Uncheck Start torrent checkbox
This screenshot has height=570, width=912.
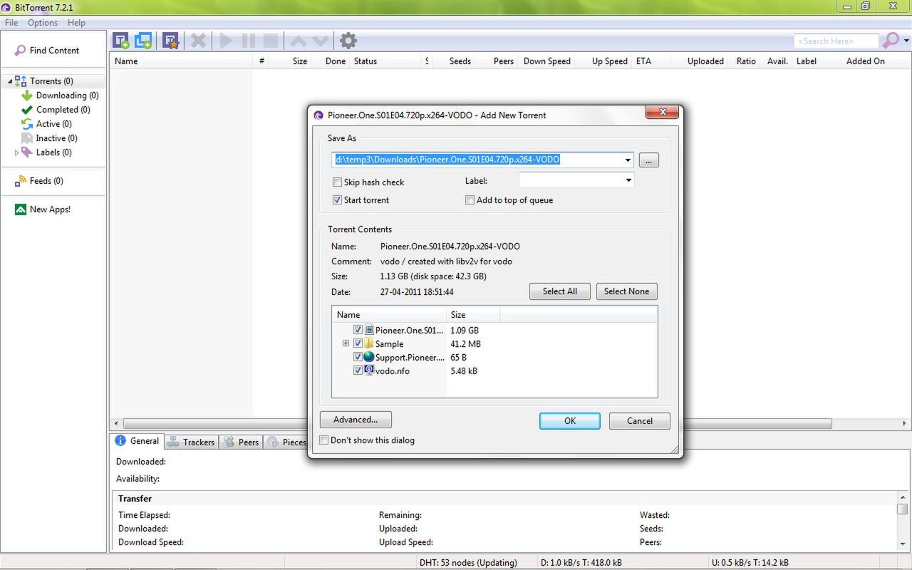(338, 200)
